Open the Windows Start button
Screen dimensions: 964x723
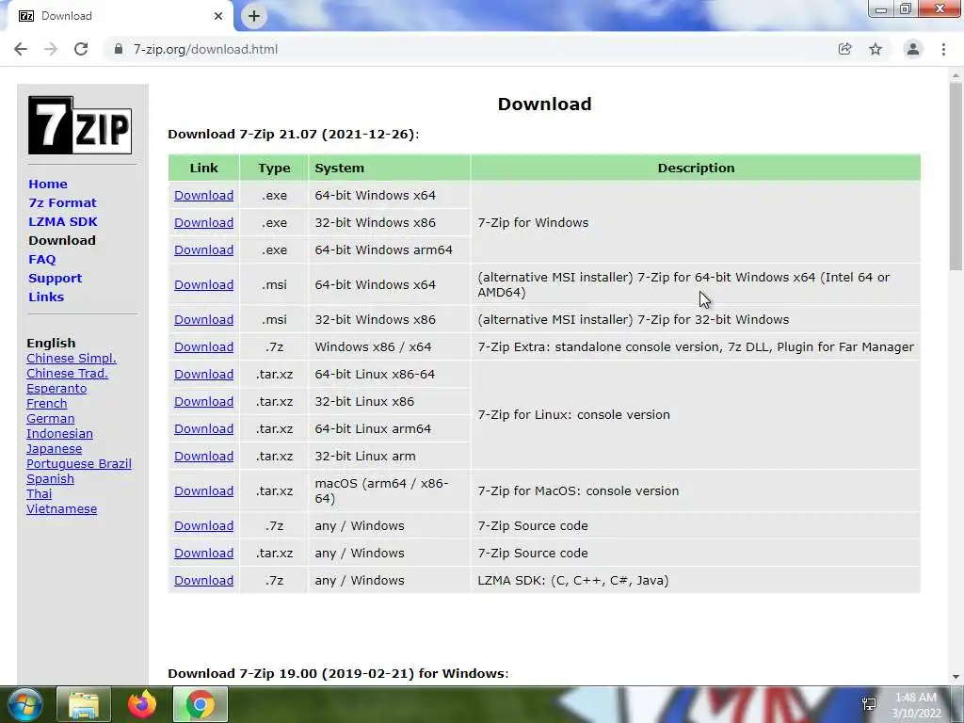tap(24, 704)
